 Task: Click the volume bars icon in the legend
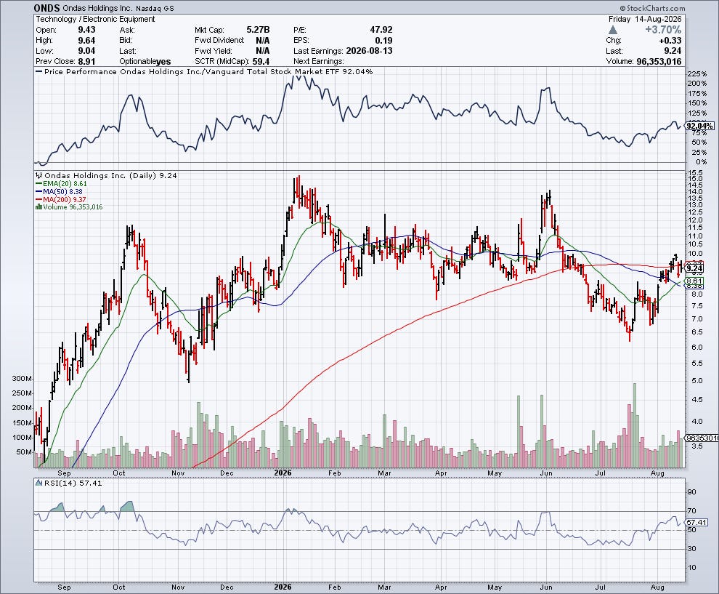point(39,207)
